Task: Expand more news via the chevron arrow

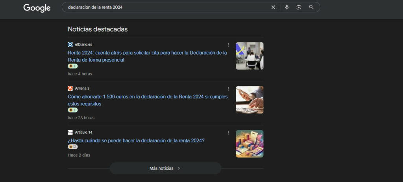Action: (x=179, y=168)
